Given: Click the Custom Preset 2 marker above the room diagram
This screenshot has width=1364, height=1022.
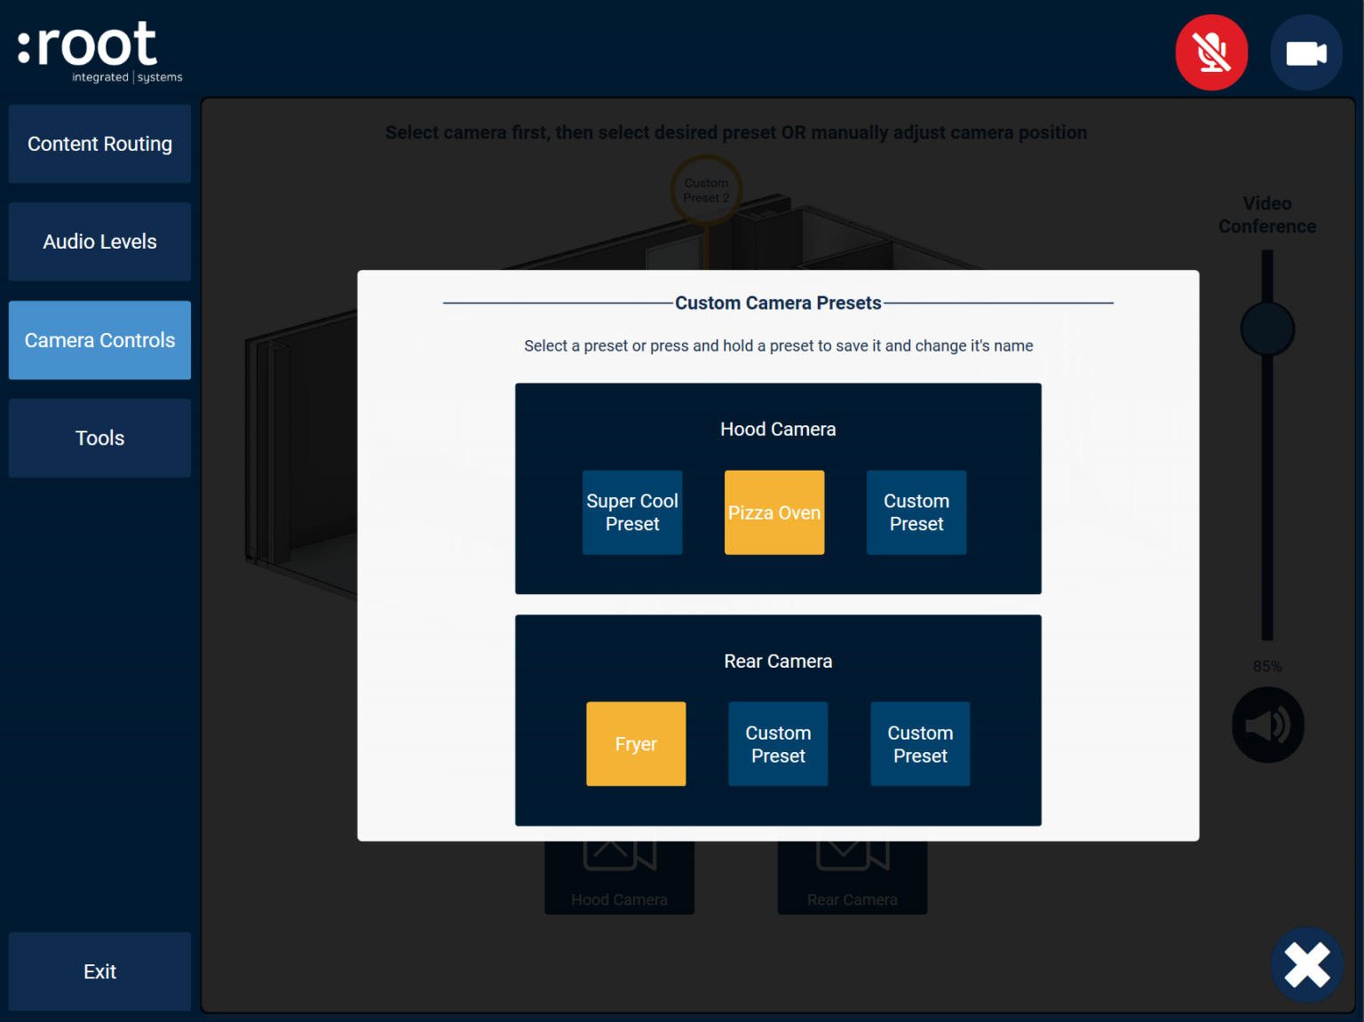Looking at the screenshot, I should point(706,190).
